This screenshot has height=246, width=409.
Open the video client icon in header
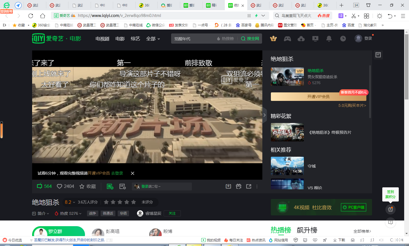(315, 39)
